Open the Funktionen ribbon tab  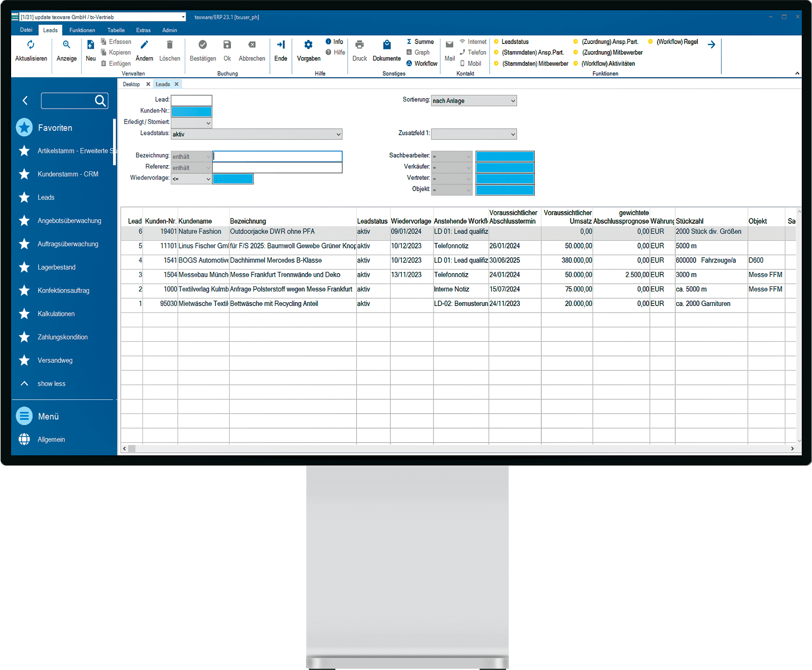pyautogui.click(x=82, y=30)
